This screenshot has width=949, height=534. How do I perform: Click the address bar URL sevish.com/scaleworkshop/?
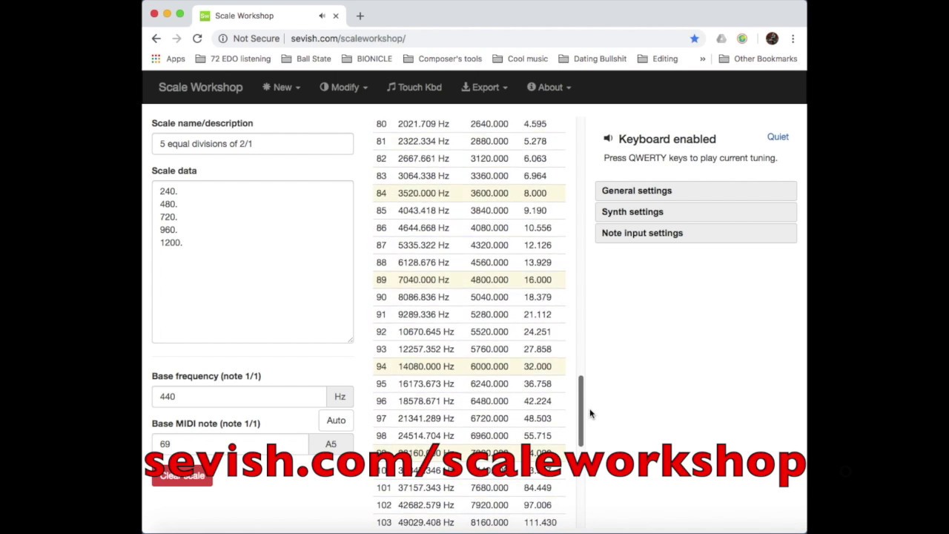pyautogui.click(x=348, y=39)
